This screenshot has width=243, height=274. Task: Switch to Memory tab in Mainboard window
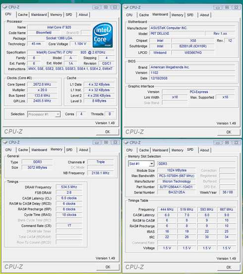178,15
